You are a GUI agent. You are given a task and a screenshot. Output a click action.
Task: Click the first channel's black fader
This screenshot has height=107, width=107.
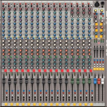click(4, 81)
